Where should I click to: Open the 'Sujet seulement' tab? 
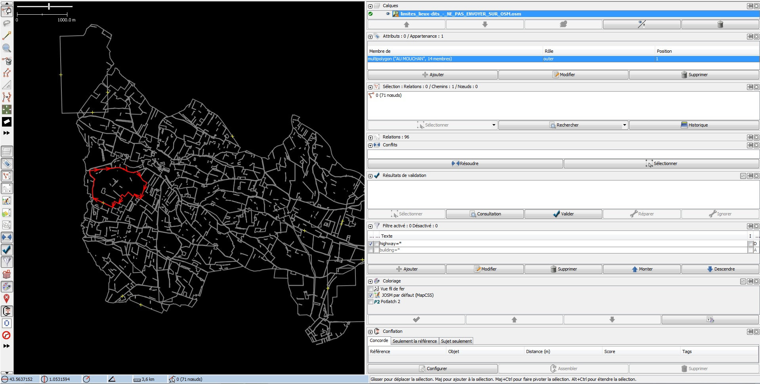(456, 341)
